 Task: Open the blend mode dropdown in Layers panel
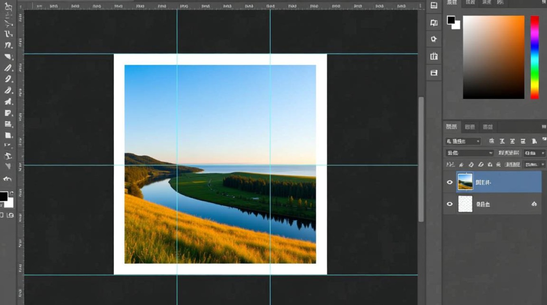[x=469, y=153]
